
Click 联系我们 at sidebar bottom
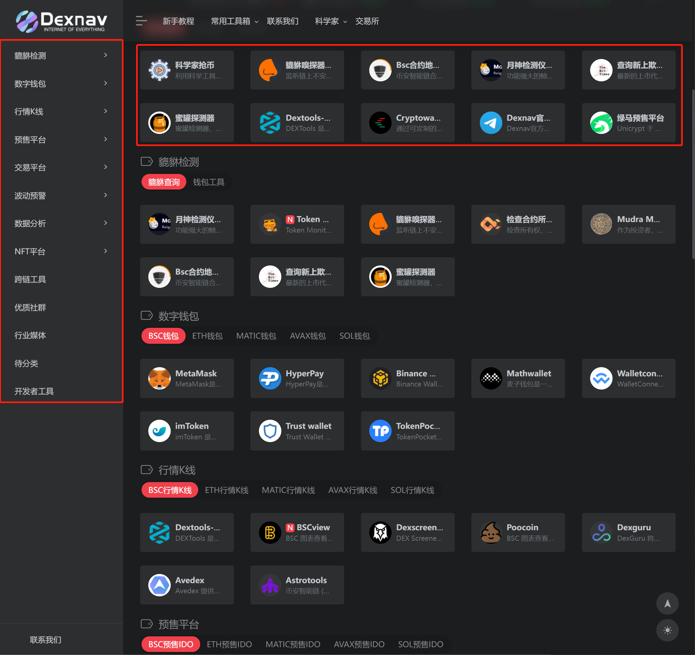pyautogui.click(x=45, y=640)
